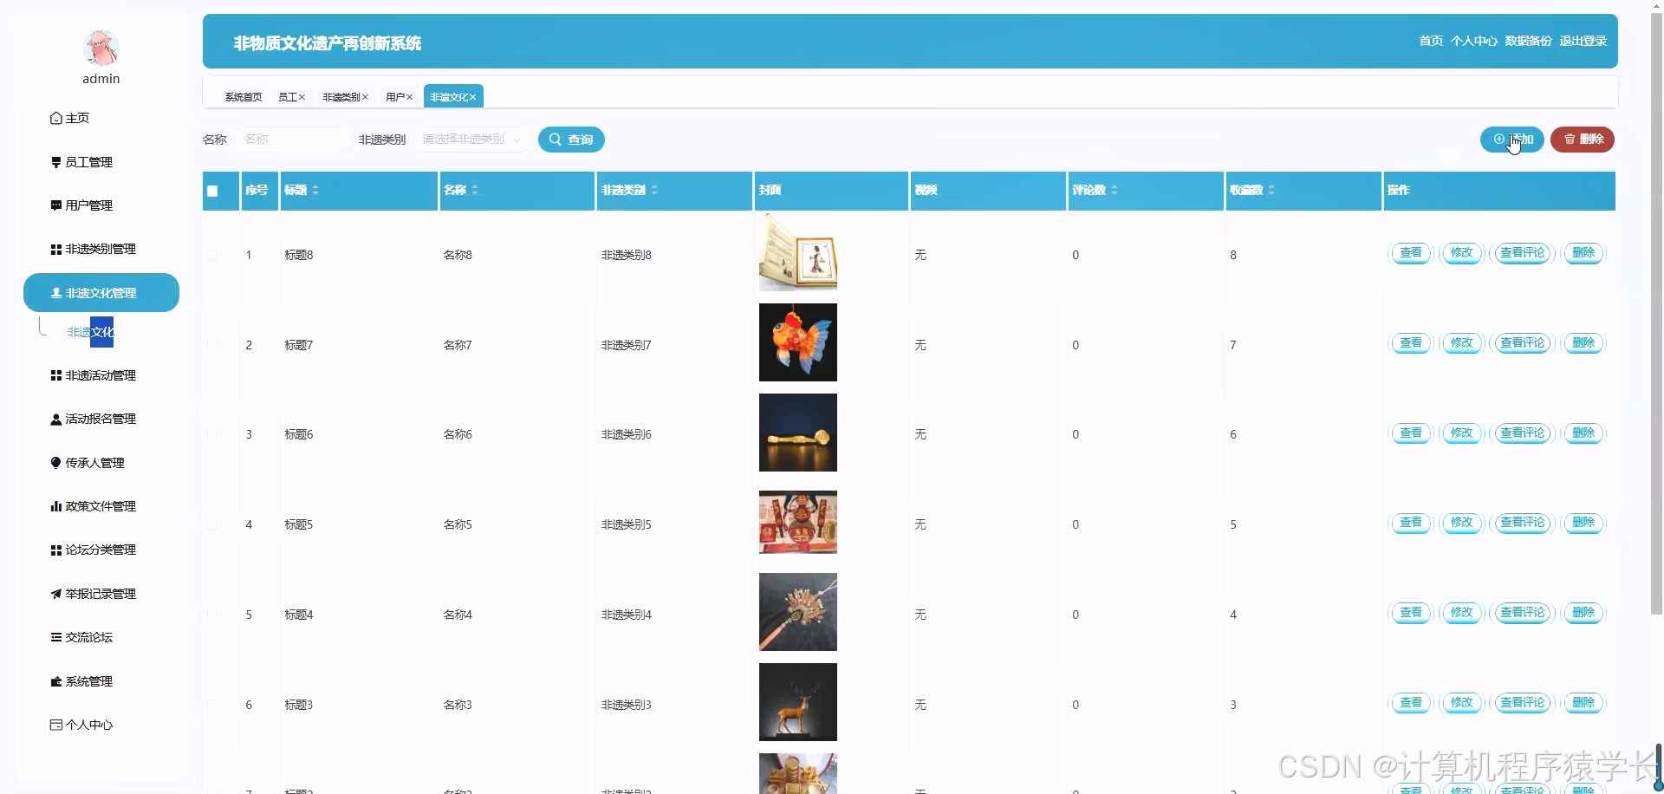The width and height of the screenshot is (1664, 794).
Task: Open the deer sculpture cover thumbnail
Action: tap(798, 702)
